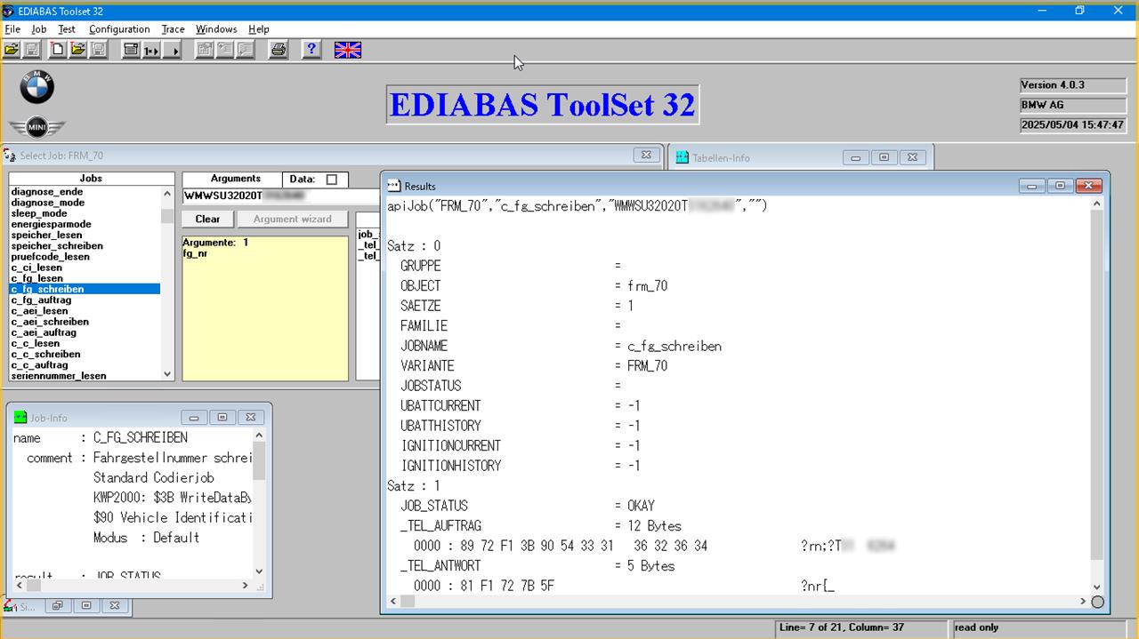Viewport: 1139px width, 639px height.
Task: Print using the printer toolbar icon
Action: [x=279, y=50]
